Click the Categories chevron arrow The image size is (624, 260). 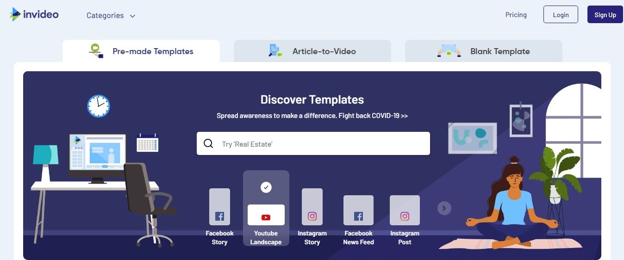point(132,16)
